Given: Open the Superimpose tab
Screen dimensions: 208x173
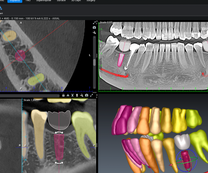Looking at the screenshot, I should pos(43,1).
